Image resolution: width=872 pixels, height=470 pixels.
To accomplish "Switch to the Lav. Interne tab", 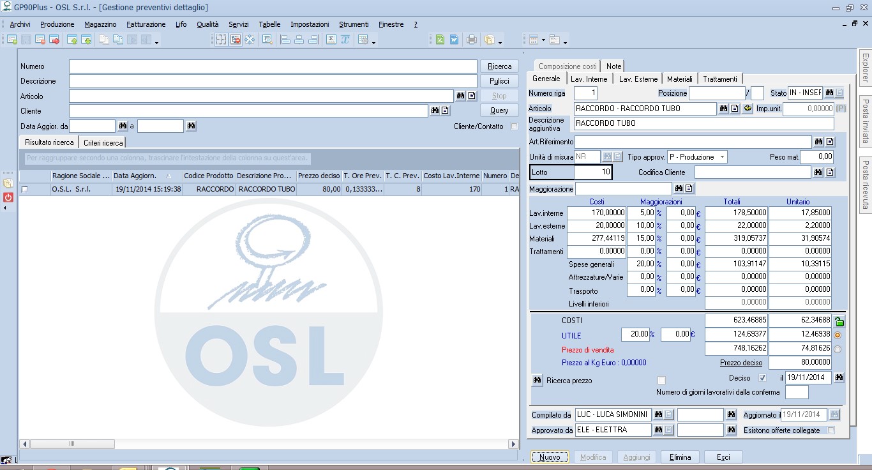I will (589, 79).
